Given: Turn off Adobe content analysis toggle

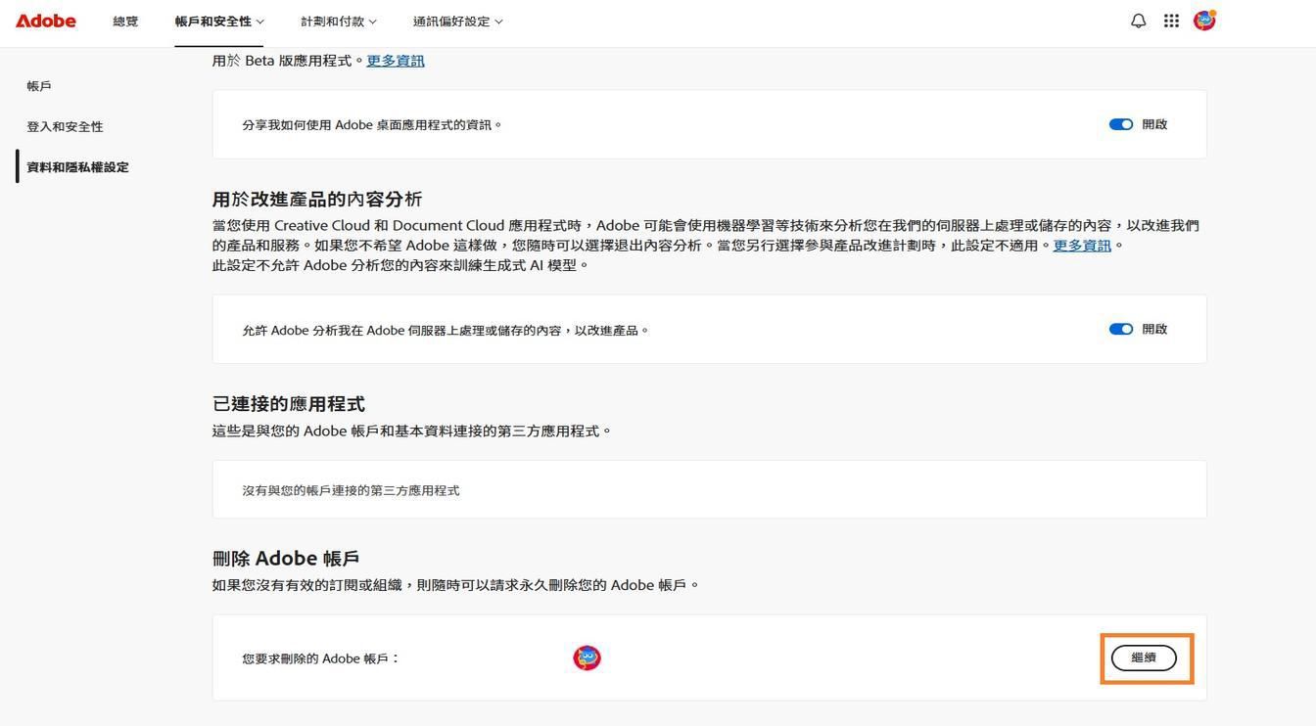Looking at the screenshot, I should [1122, 329].
